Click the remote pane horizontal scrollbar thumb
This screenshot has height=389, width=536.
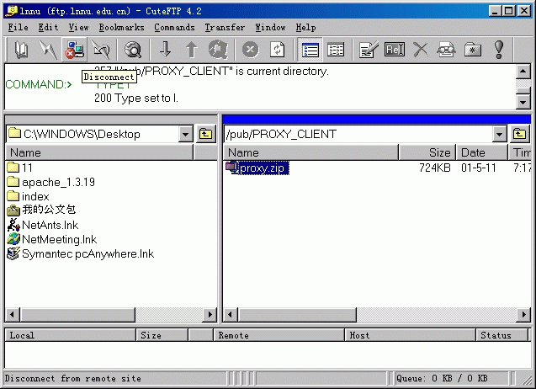coord(297,314)
